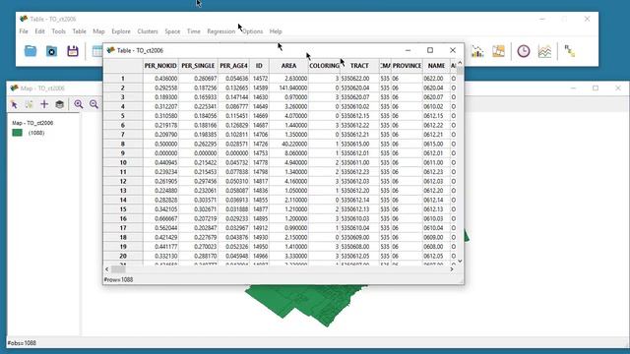630x354 pixels.
Task: Select the TRACT column header
Action: point(359,66)
